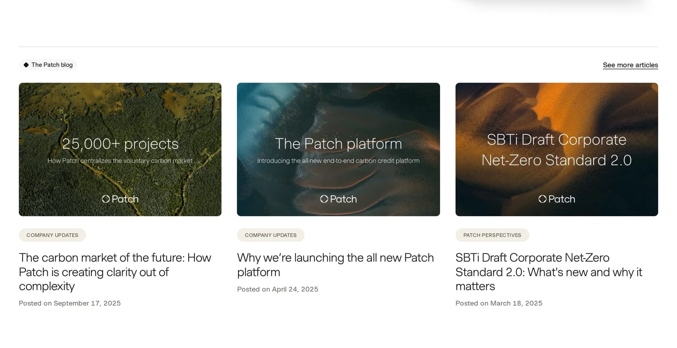The width and height of the screenshot is (677, 348).
Task: Click 'Posted on March 18, 2025' text
Action: [x=499, y=303]
